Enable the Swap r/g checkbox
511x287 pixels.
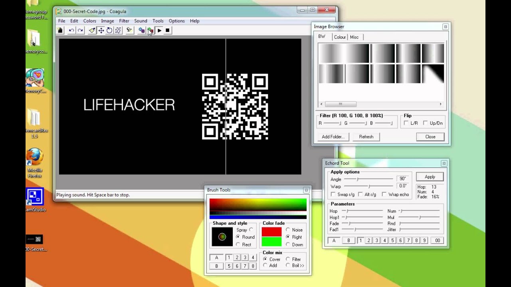[x=333, y=195]
